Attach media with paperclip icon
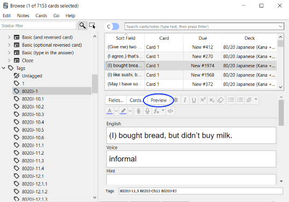The height and width of the screenshot is (202, 289). click(139, 111)
